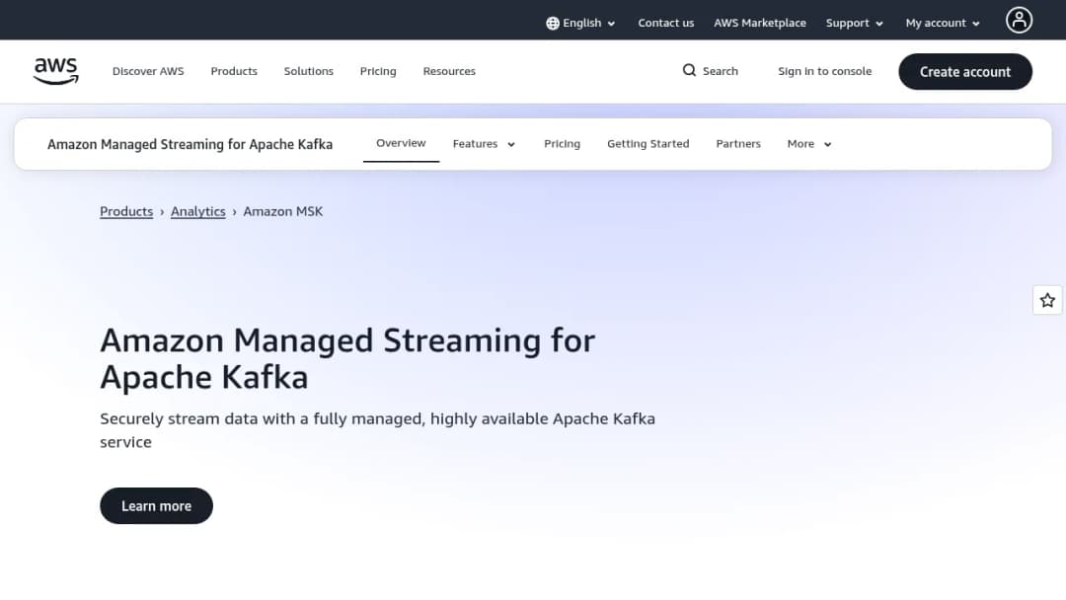Click the Amazon MSK breadcrumb text
Screen dimensions: 1066x600
(x=283, y=211)
